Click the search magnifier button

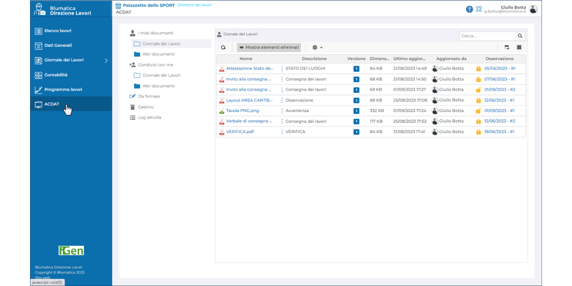(520, 36)
